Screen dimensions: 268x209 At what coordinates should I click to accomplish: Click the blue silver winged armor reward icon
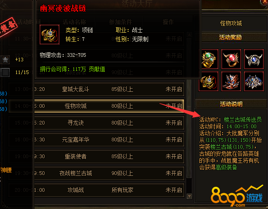253,81
